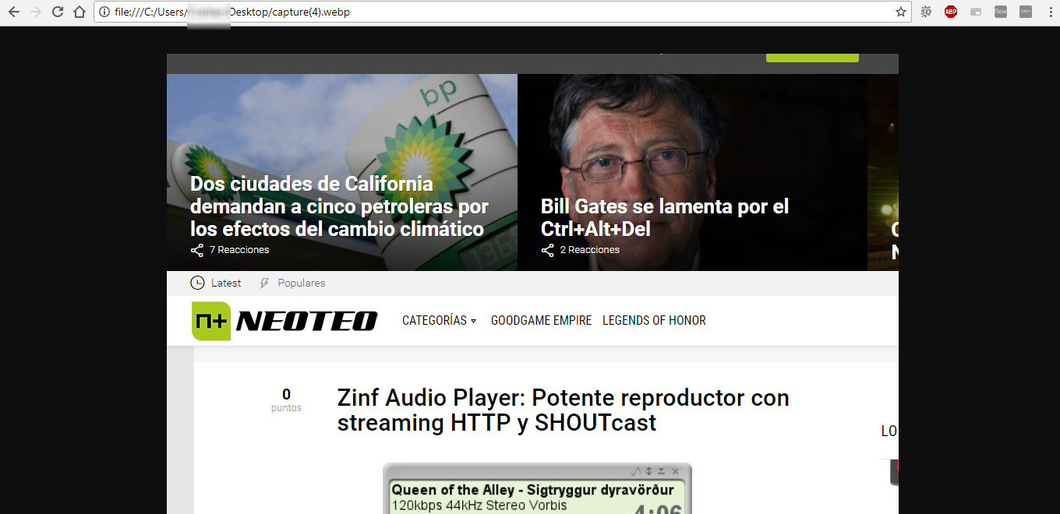Screen dimensions: 1060x514
Task: Click the minimize icon on the Zinf player
Action: [x=662, y=471]
